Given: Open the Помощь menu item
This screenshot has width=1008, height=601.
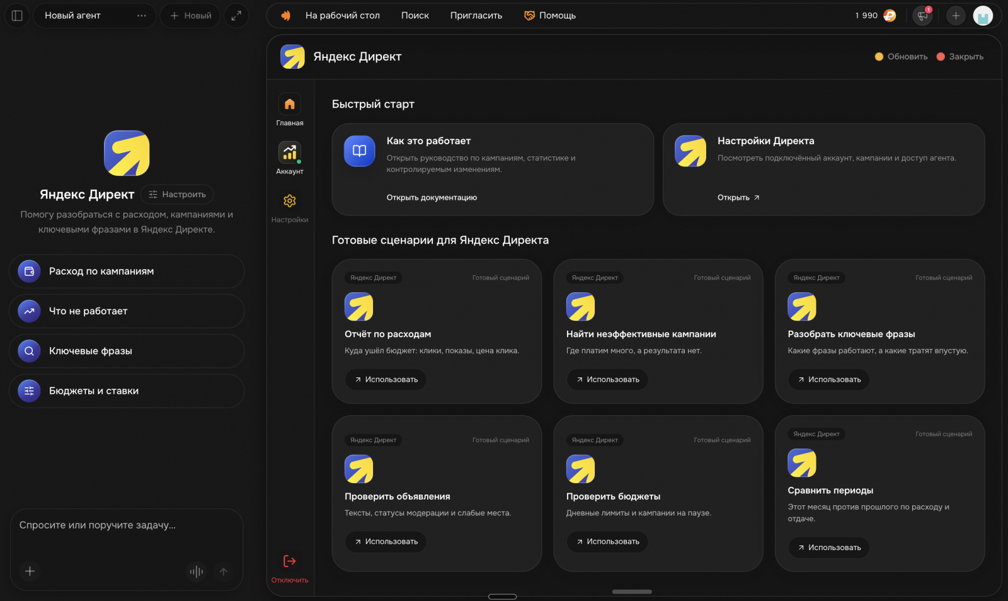Looking at the screenshot, I should coord(550,16).
